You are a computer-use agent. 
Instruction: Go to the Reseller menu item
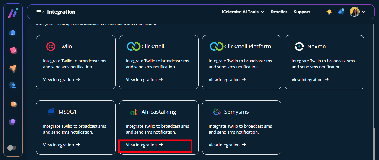(279, 12)
